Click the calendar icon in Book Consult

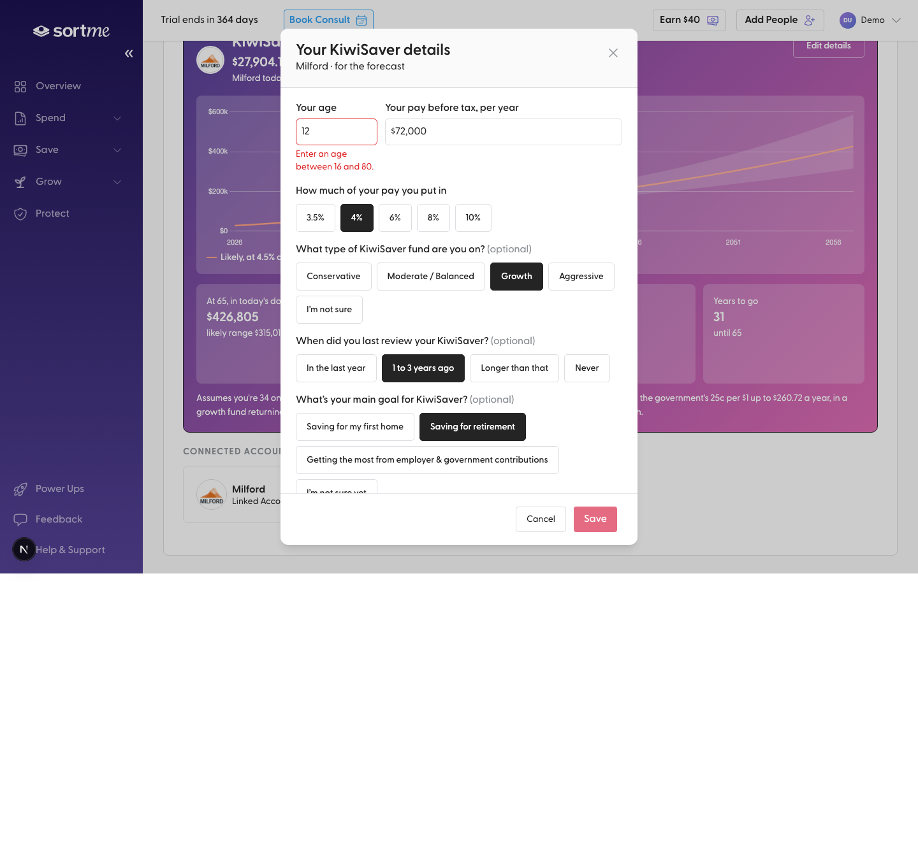point(361,20)
